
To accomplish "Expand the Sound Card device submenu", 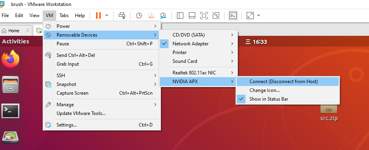I will click(198, 61).
